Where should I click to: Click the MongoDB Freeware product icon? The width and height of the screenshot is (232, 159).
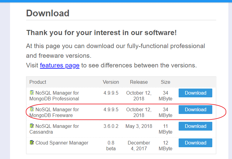[x=32, y=109]
